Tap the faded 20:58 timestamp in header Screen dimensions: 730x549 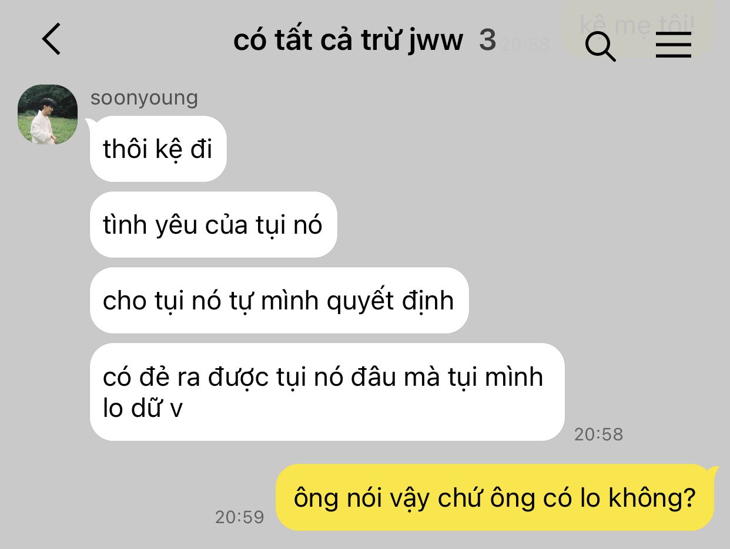[x=525, y=44]
